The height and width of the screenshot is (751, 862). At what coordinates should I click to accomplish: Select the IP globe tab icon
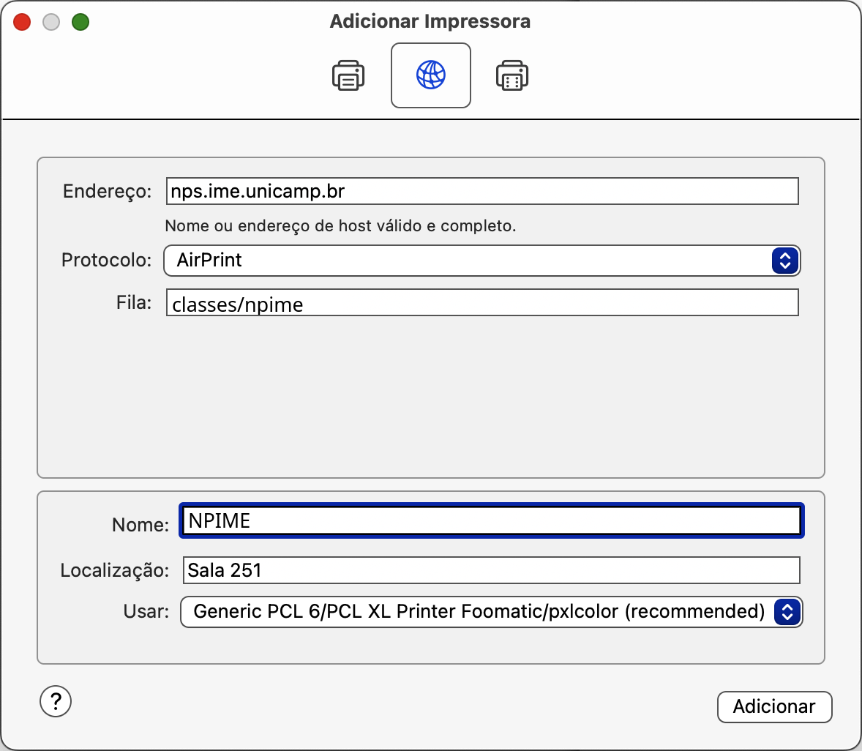(x=430, y=75)
